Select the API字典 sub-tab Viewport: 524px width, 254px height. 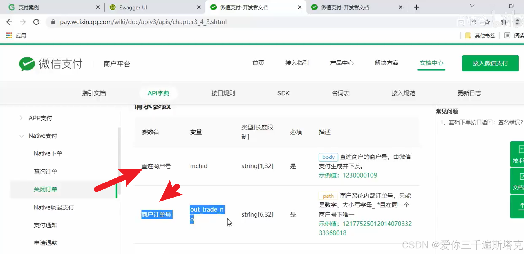[x=158, y=93]
